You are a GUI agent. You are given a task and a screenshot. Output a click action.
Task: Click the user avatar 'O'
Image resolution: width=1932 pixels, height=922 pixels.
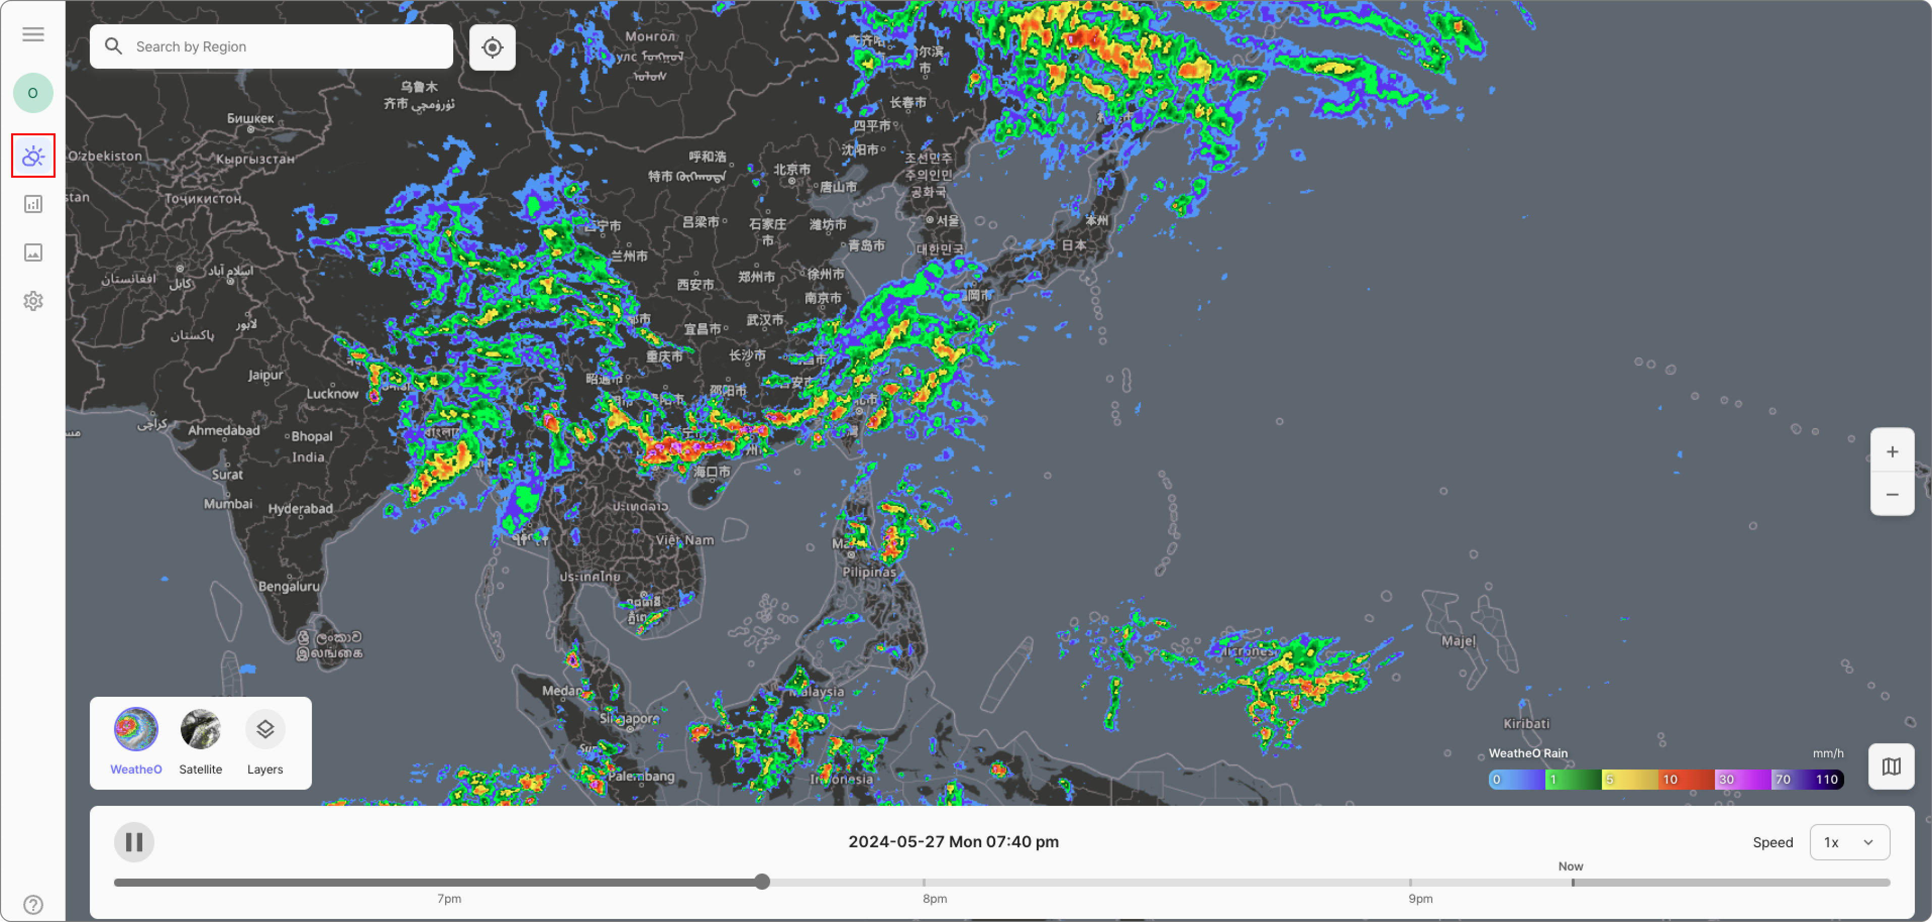[33, 93]
